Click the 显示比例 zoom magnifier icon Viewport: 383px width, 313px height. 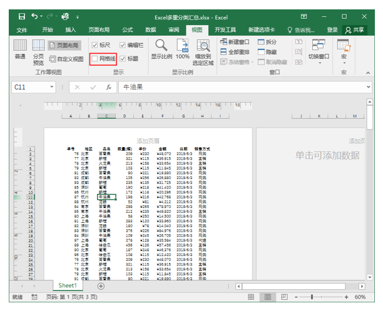pos(161,46)
